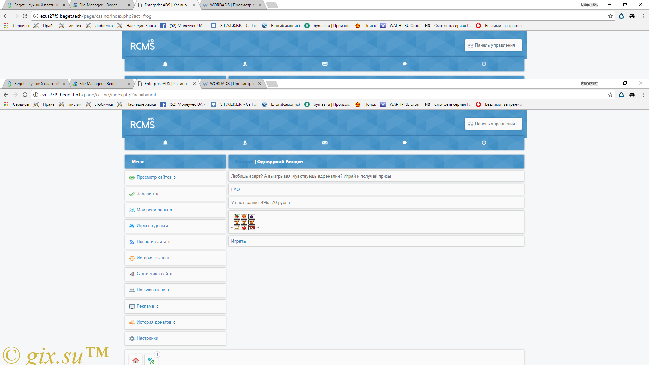
Task: Switch to WORDADS tab in lower window
Action: [x=232, y=84]
